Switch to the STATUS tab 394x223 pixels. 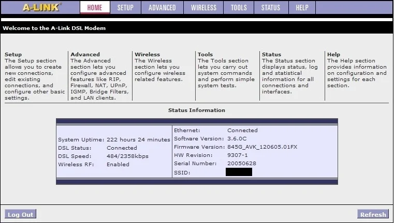(270, 8)
